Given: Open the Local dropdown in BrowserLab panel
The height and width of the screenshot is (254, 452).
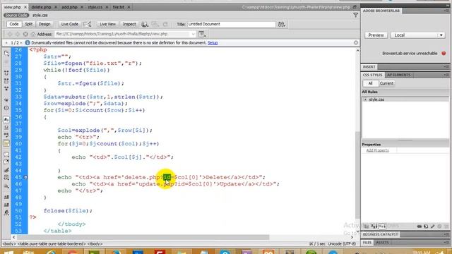Looking at the screenshot, I should [x=417, y=35].
